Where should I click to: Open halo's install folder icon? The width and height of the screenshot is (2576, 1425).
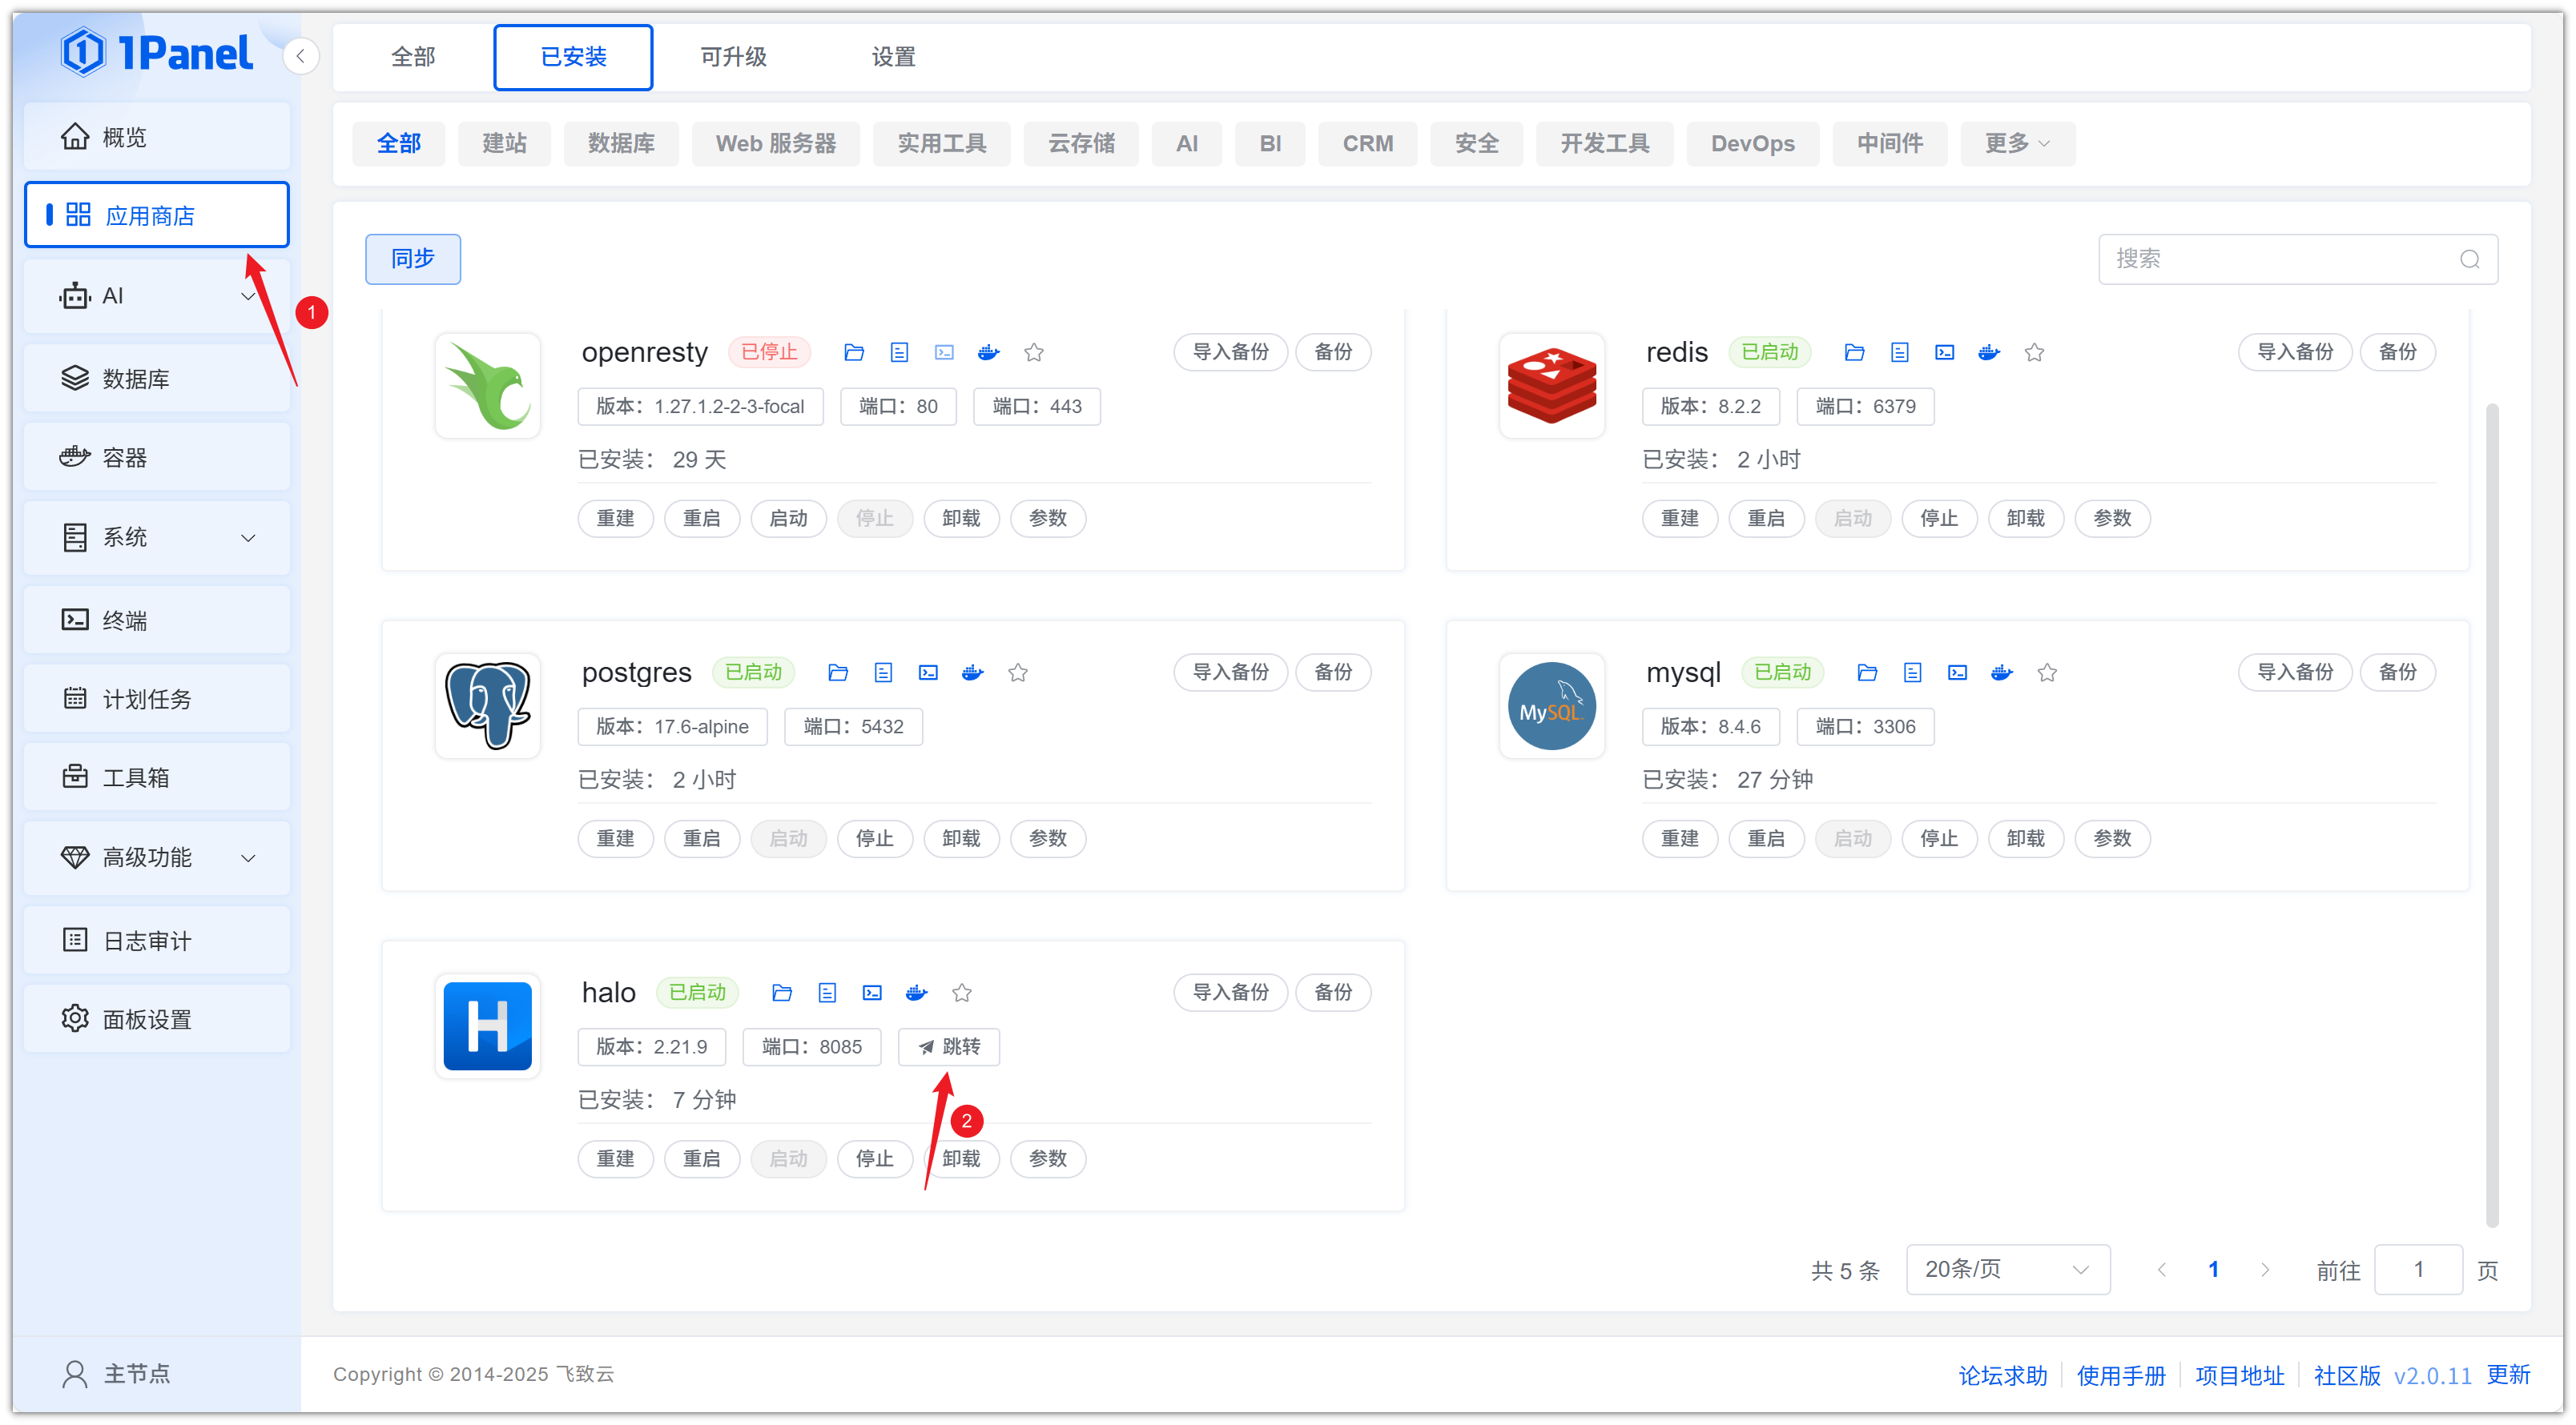tap(782, 993)
